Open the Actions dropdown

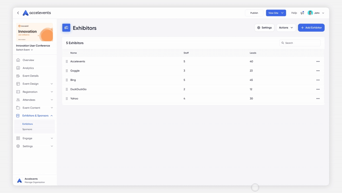point(286,28)
